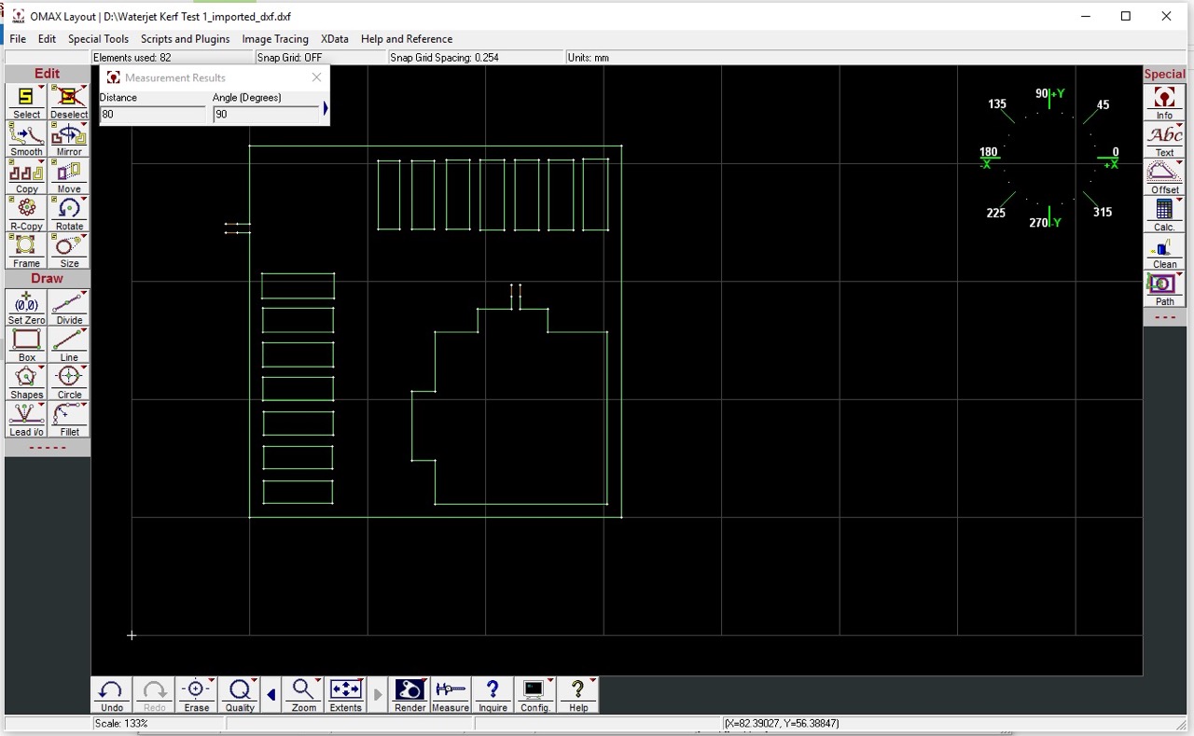This screenshot has height=736, width=1194.
Task: Open the File menu
Action: tap(18, 39)
